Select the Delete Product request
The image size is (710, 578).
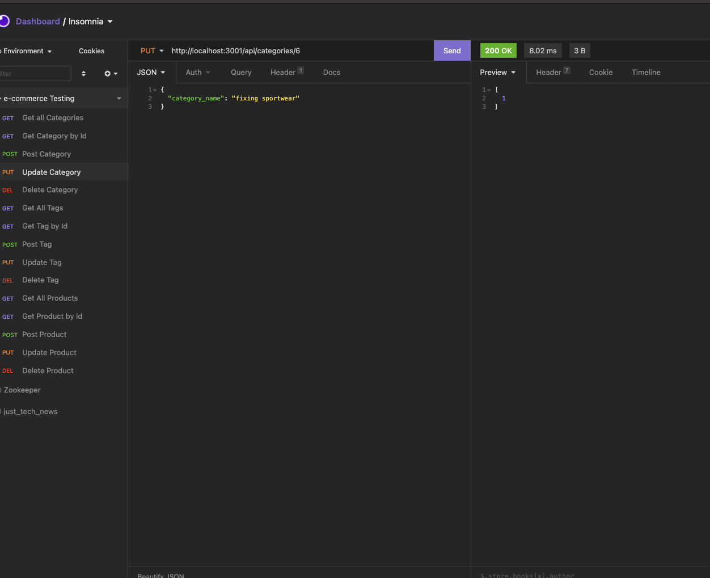[64, 371]
